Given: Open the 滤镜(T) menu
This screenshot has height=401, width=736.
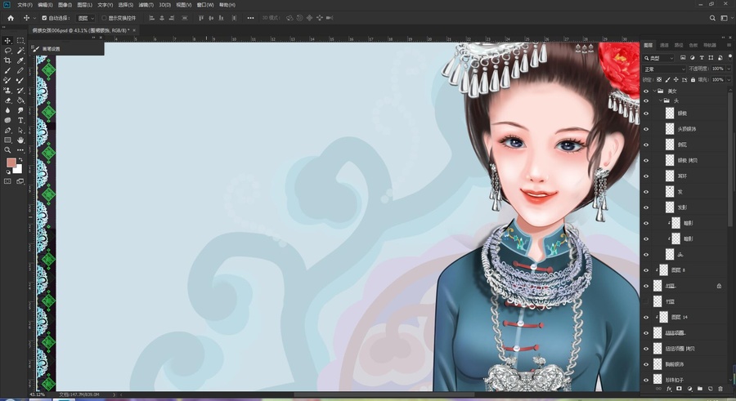Looking at the screenshot, I should pyautogui.click(x=146, y=5).
